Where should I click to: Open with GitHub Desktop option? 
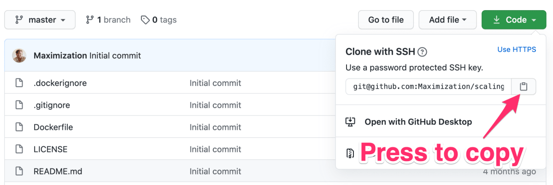418,122
